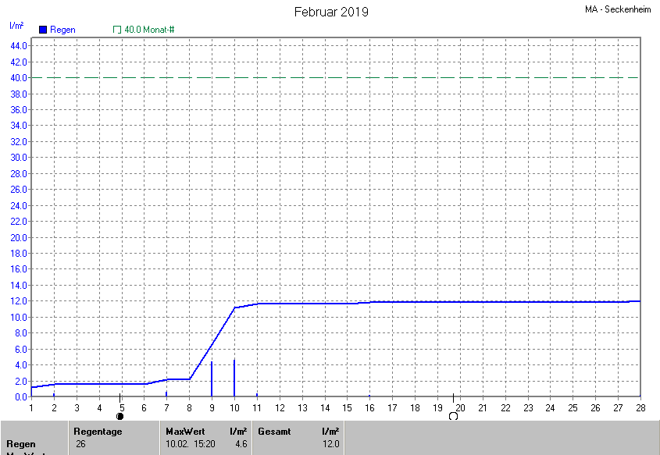
Task: Click the empty 40.0 Monat-# legend box
Action: [117, 30]
